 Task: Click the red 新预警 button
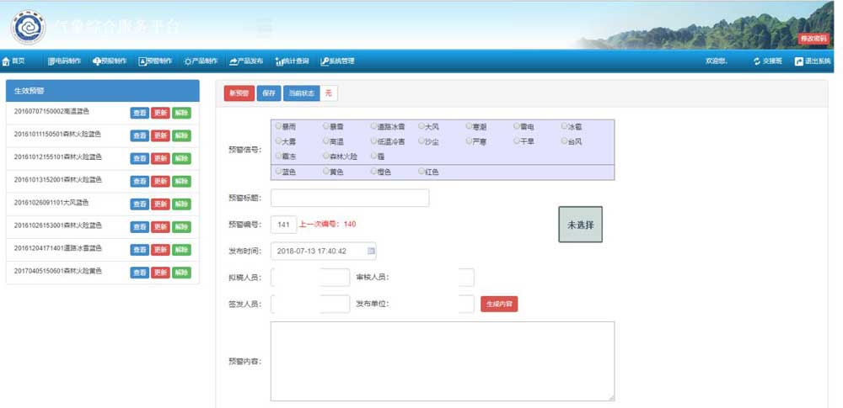pyautogui.click(x=239, y=93)
